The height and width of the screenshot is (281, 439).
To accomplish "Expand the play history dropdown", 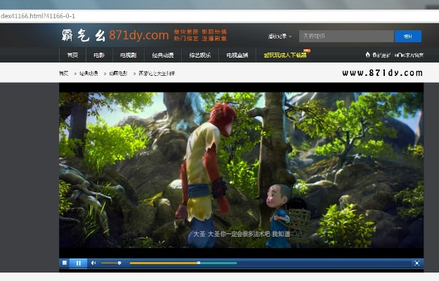I will click(x=280, y=36).
